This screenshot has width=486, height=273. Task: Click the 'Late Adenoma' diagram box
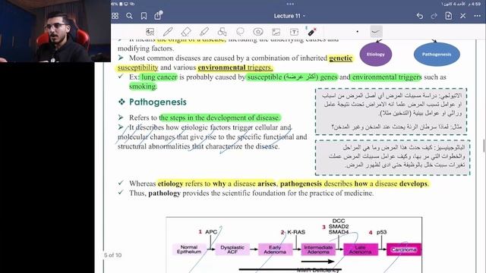pos(361,249)
